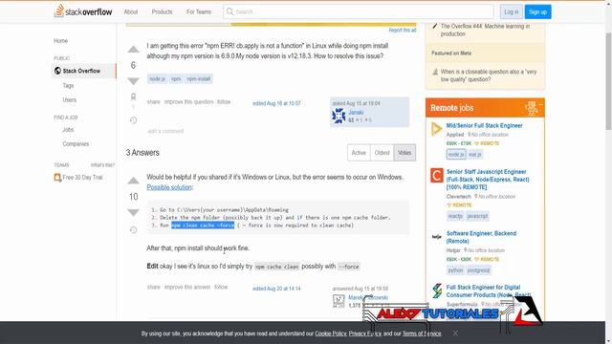Click the Log in button
The height and width of the screenshot is (344, 612).
point(512,11)
